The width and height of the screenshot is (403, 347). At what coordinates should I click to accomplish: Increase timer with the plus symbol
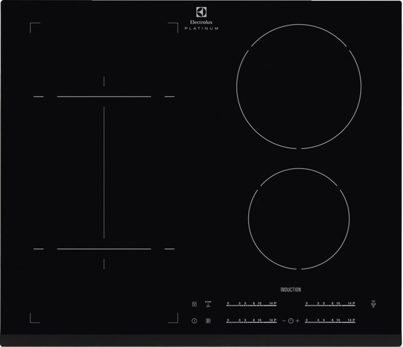pyautogui.click(x=298, y=321)
